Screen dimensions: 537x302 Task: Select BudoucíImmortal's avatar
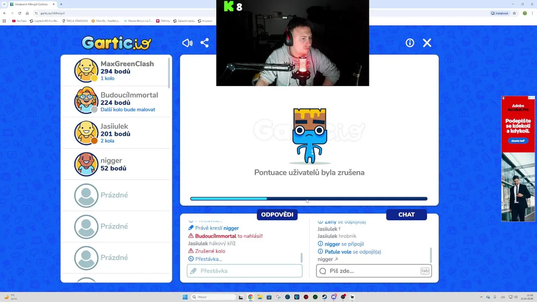86,101
